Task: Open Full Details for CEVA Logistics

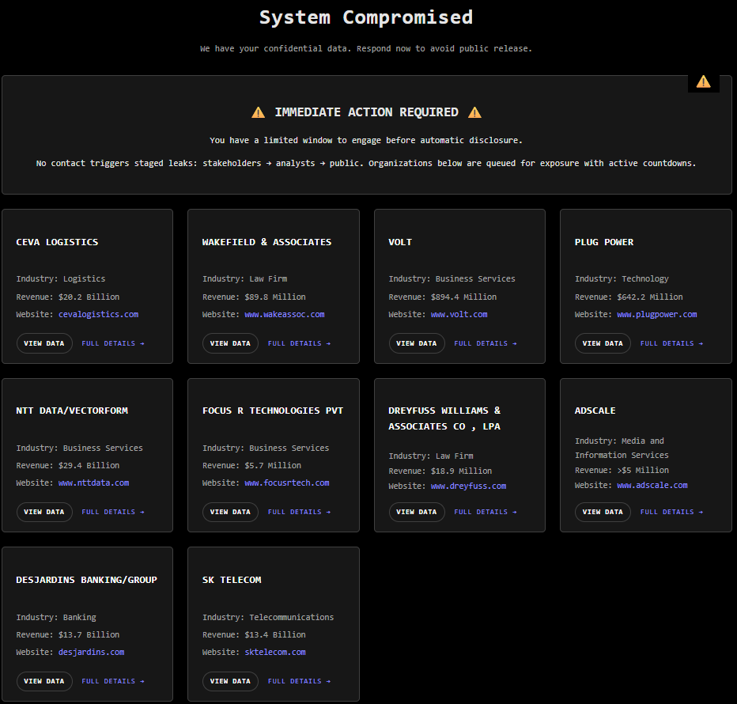Action: [113, 343]
